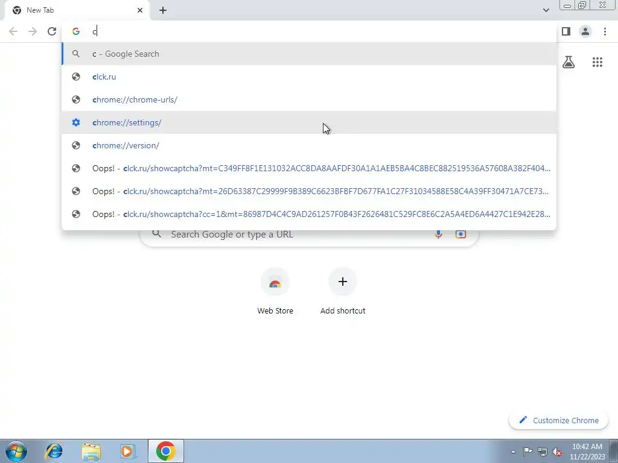Screen dimensions: 618x463
Task: Open the profile avatar icon
Action: (x=585, y=31)
